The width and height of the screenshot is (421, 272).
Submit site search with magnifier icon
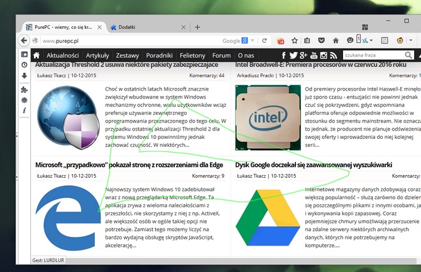408,55
